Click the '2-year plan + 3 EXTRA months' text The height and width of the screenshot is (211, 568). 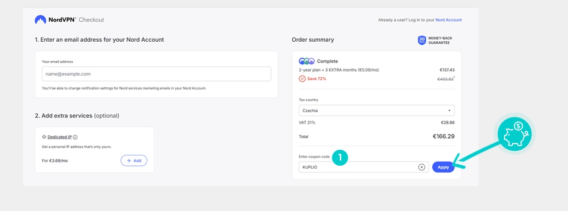coord(339,70)
